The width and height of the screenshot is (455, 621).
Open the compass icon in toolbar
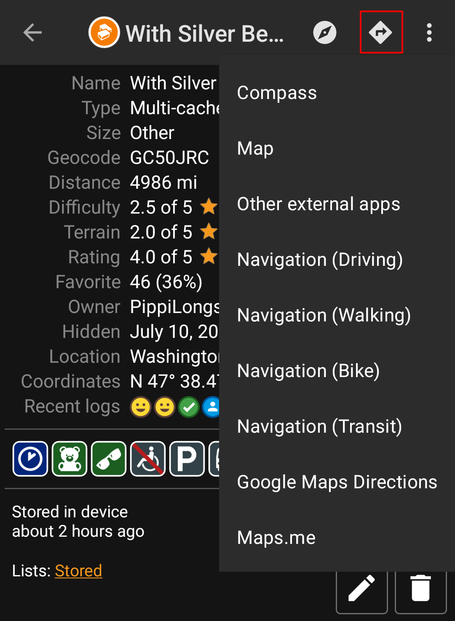pos(324,33)
